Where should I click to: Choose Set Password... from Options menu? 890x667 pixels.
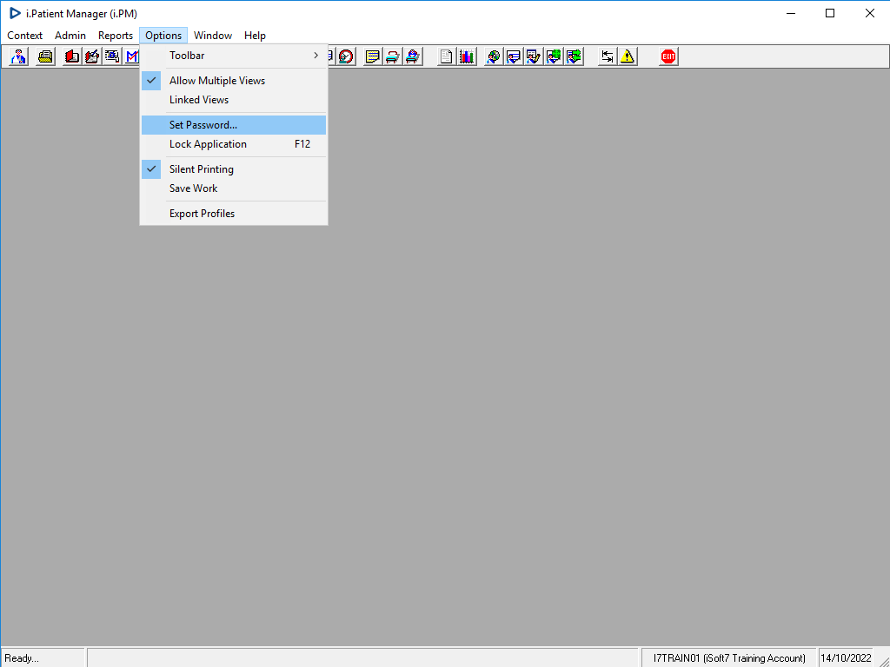[x=233, y=125]
